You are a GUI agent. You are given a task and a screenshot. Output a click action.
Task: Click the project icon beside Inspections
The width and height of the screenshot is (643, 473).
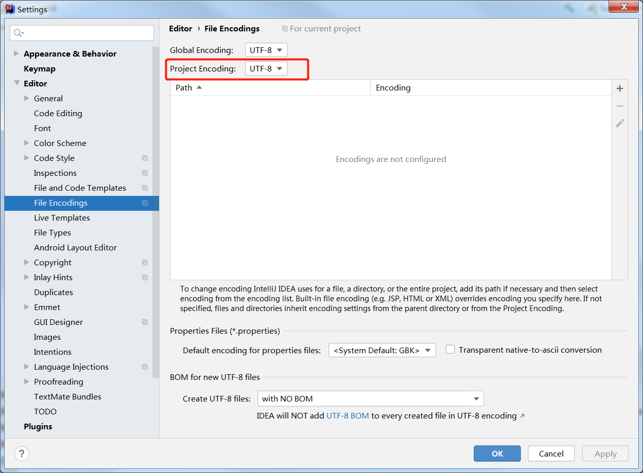pos(145,173)
